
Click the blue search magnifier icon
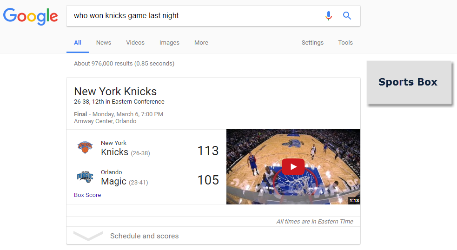coord(347,16)
